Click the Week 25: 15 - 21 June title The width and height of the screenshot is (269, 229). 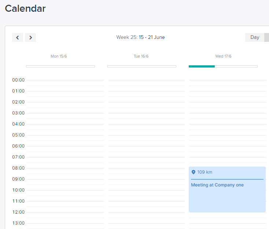point(140,37)
